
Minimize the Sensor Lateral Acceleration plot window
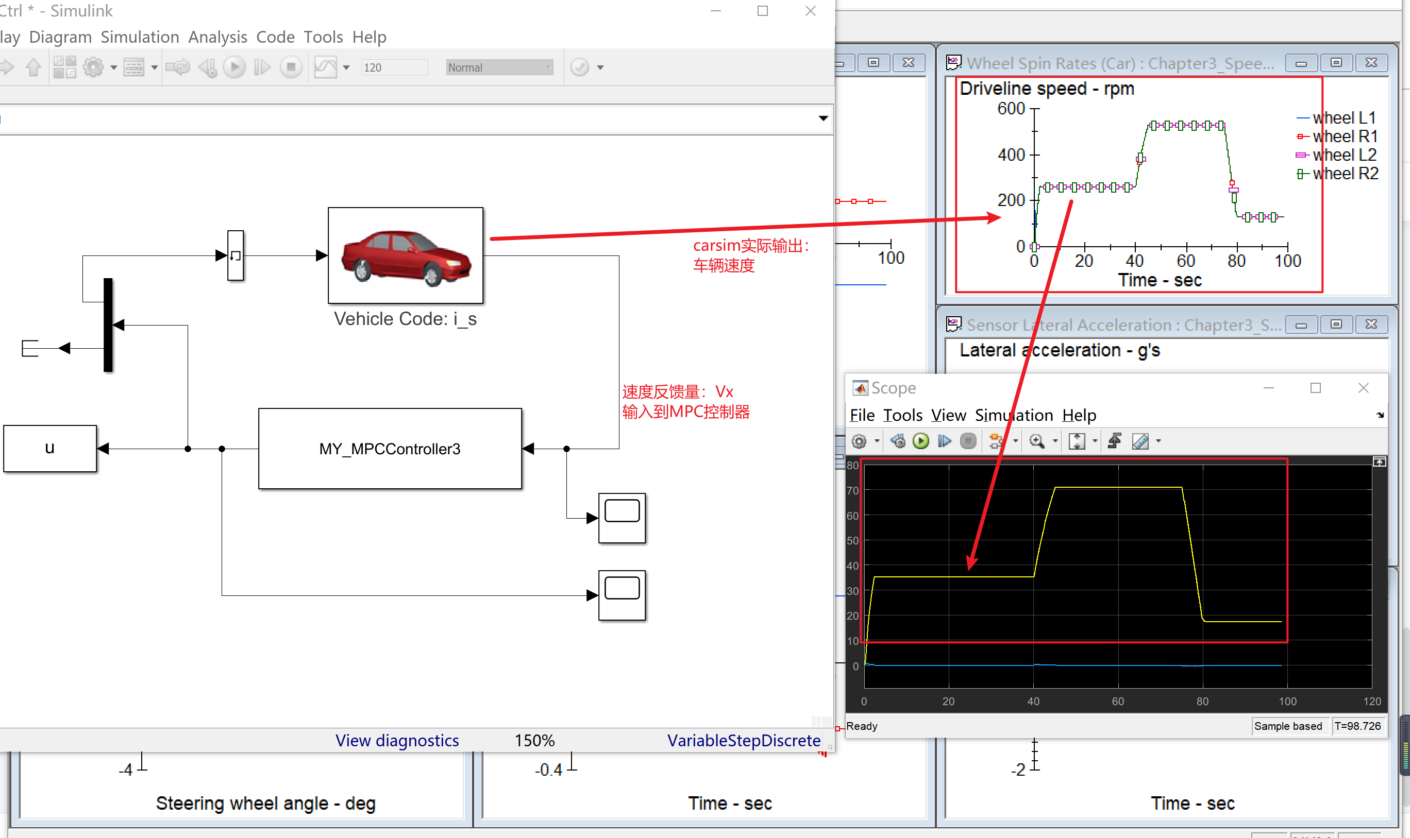tap(1301, 324)
